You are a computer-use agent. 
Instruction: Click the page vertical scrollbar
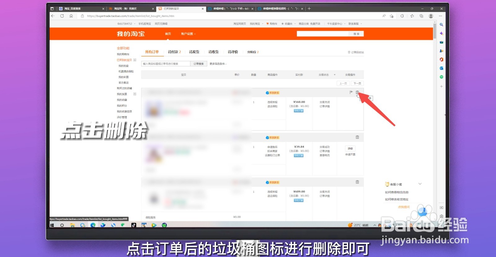click(x=435, y=31)
